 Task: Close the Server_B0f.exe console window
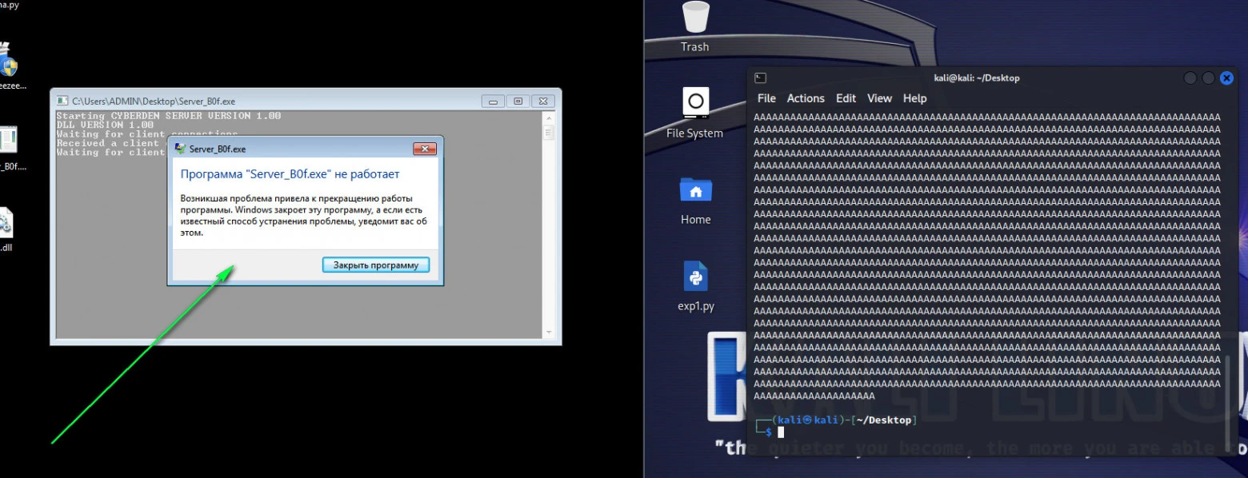tap(543, 102)
